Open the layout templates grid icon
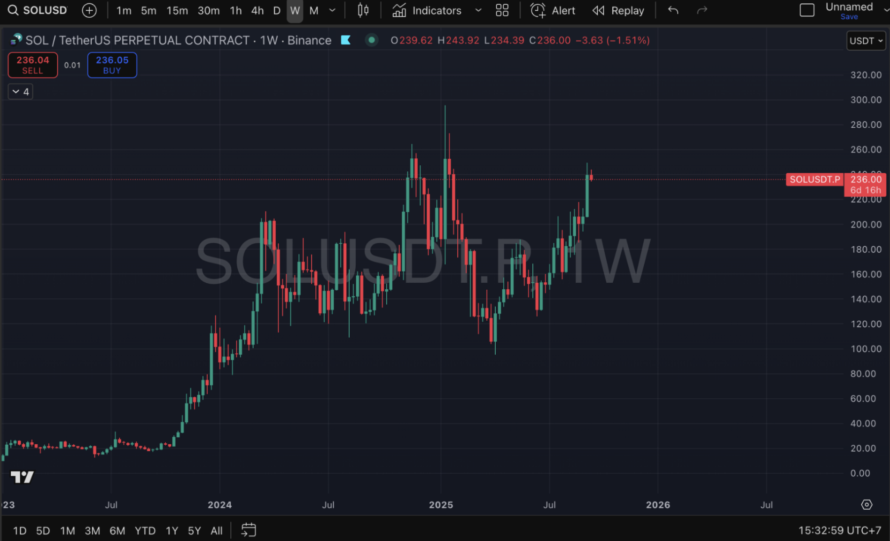890x541 pixels. 502,10
